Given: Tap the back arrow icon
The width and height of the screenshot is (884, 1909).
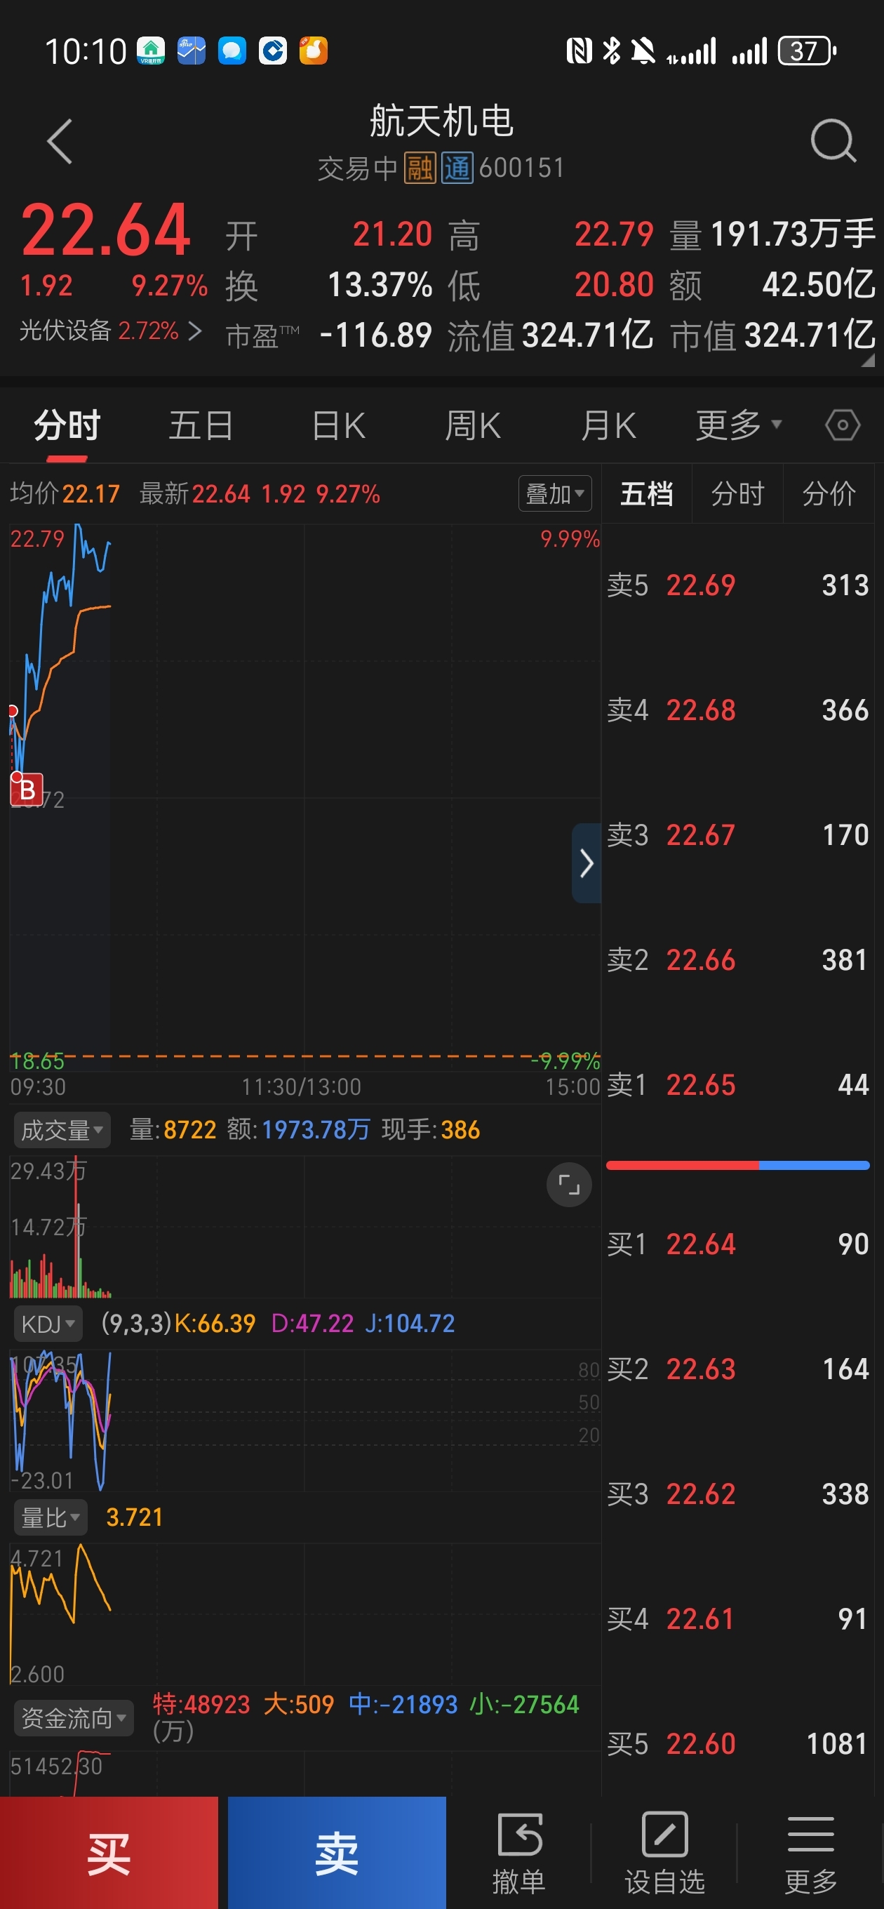Looking at the screenshot, I should click(x=60, y=141).
